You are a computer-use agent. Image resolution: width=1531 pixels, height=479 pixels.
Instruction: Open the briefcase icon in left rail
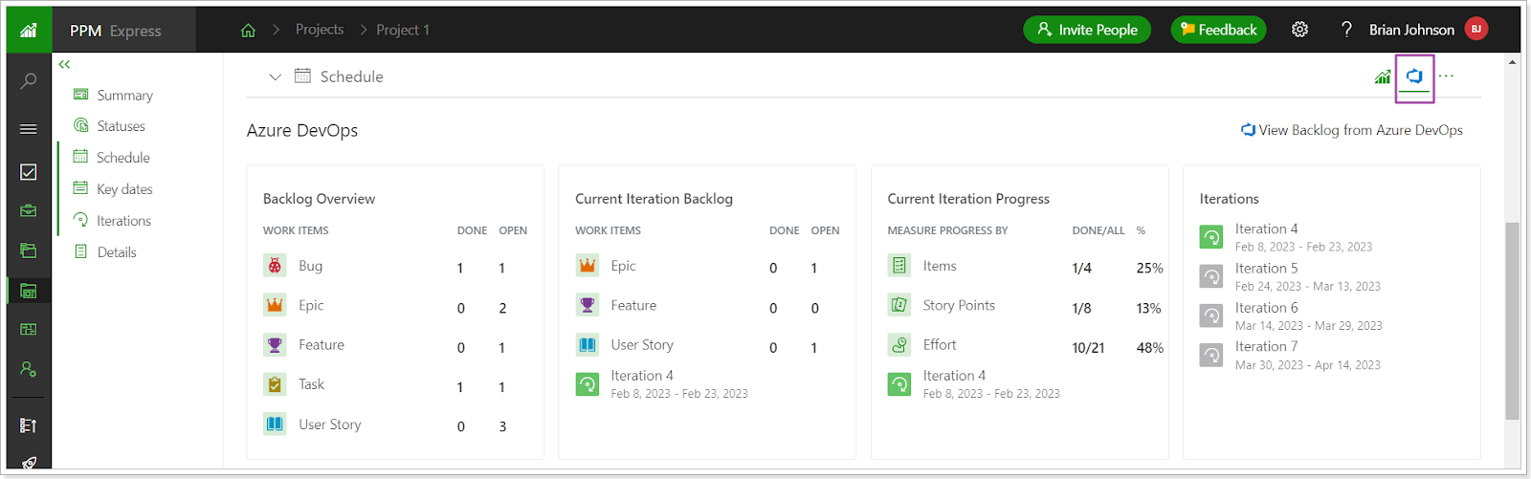click(29, 210)
